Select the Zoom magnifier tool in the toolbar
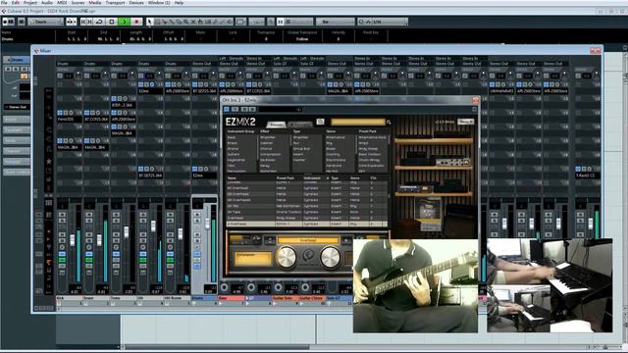This screenshot has width=628, height=353. coord(185,22)
